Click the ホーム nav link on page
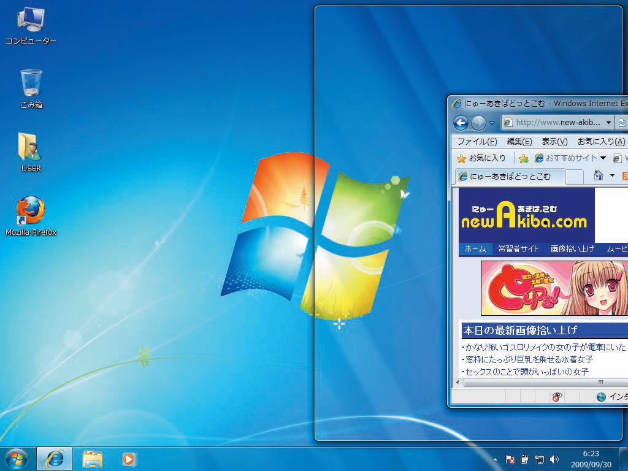The height and width of the screenshot is (471, 628). tap(475, 249)
